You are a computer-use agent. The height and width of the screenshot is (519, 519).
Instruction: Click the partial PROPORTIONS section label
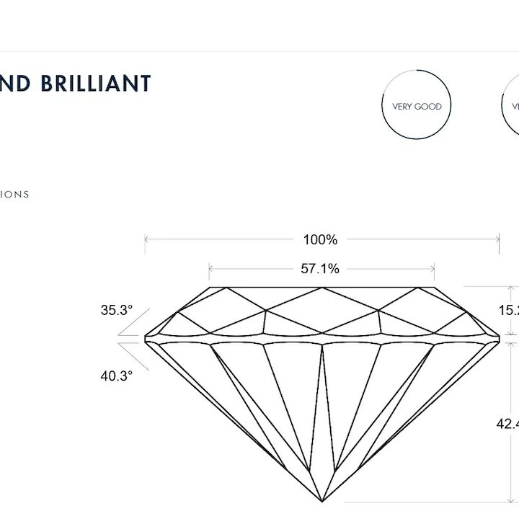point(14,195)
